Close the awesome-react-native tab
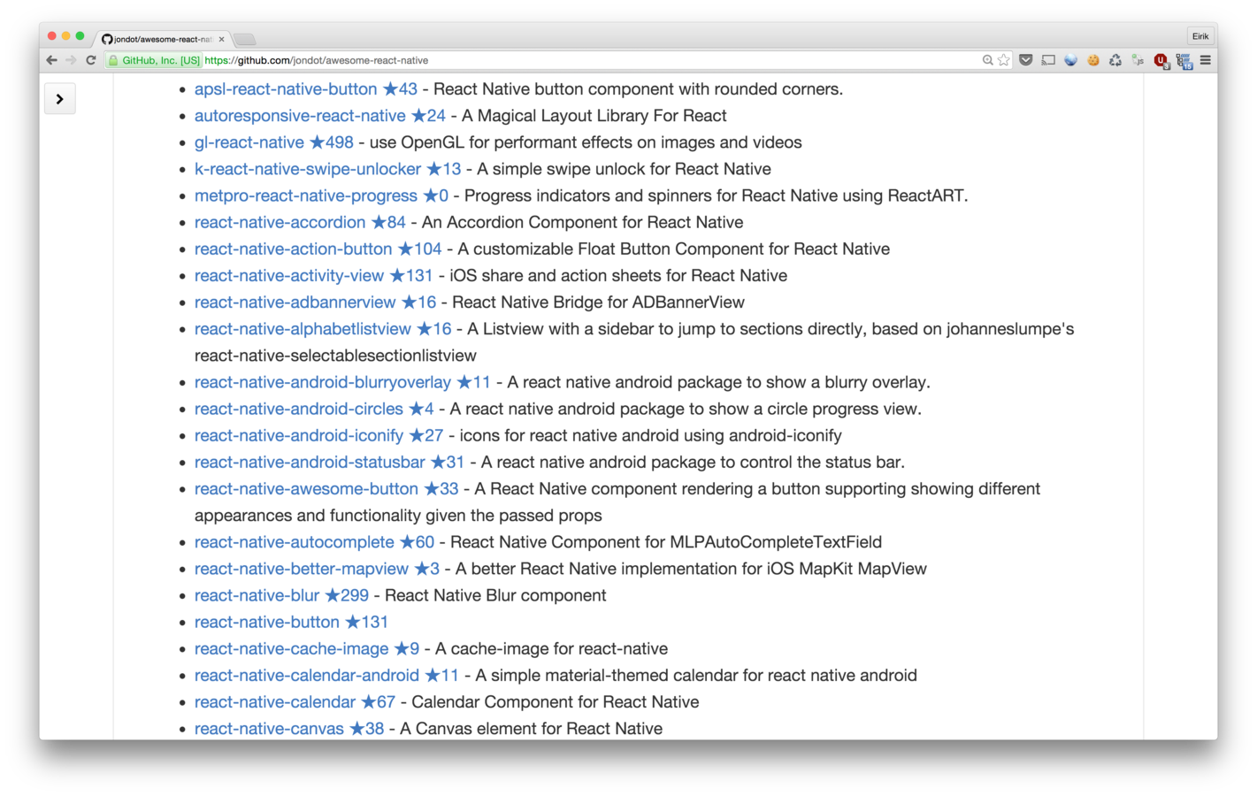1257x796 pixels. pyautogui.click(x=221, y=39)
